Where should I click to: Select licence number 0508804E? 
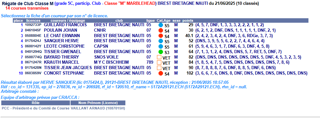[33, 36]
